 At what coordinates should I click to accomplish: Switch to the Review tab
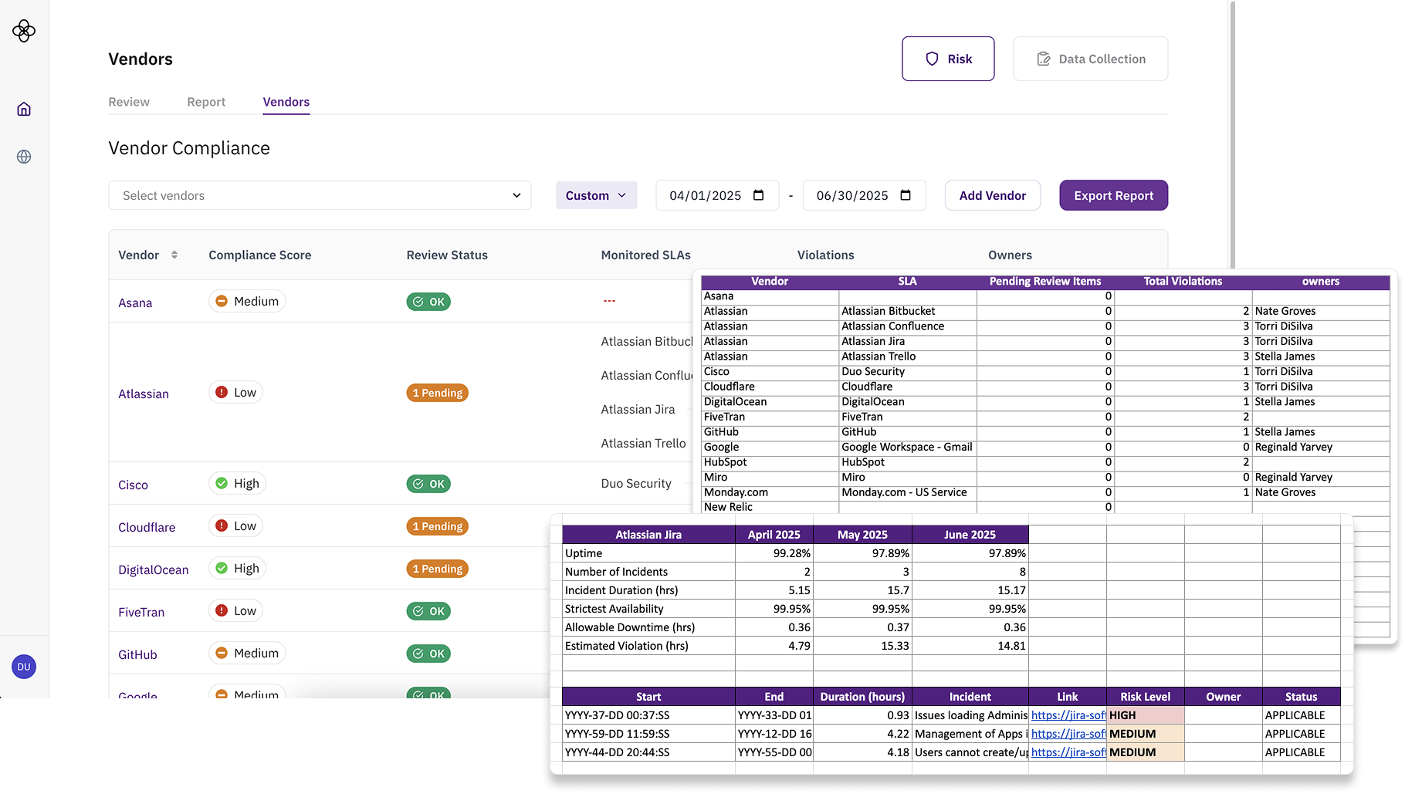tap(129, 102)
